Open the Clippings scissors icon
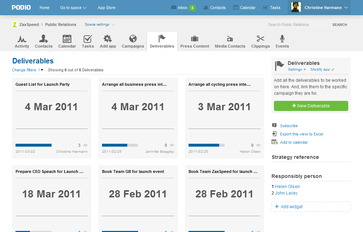This screenshot has width=363, height=232. point(260,39)
